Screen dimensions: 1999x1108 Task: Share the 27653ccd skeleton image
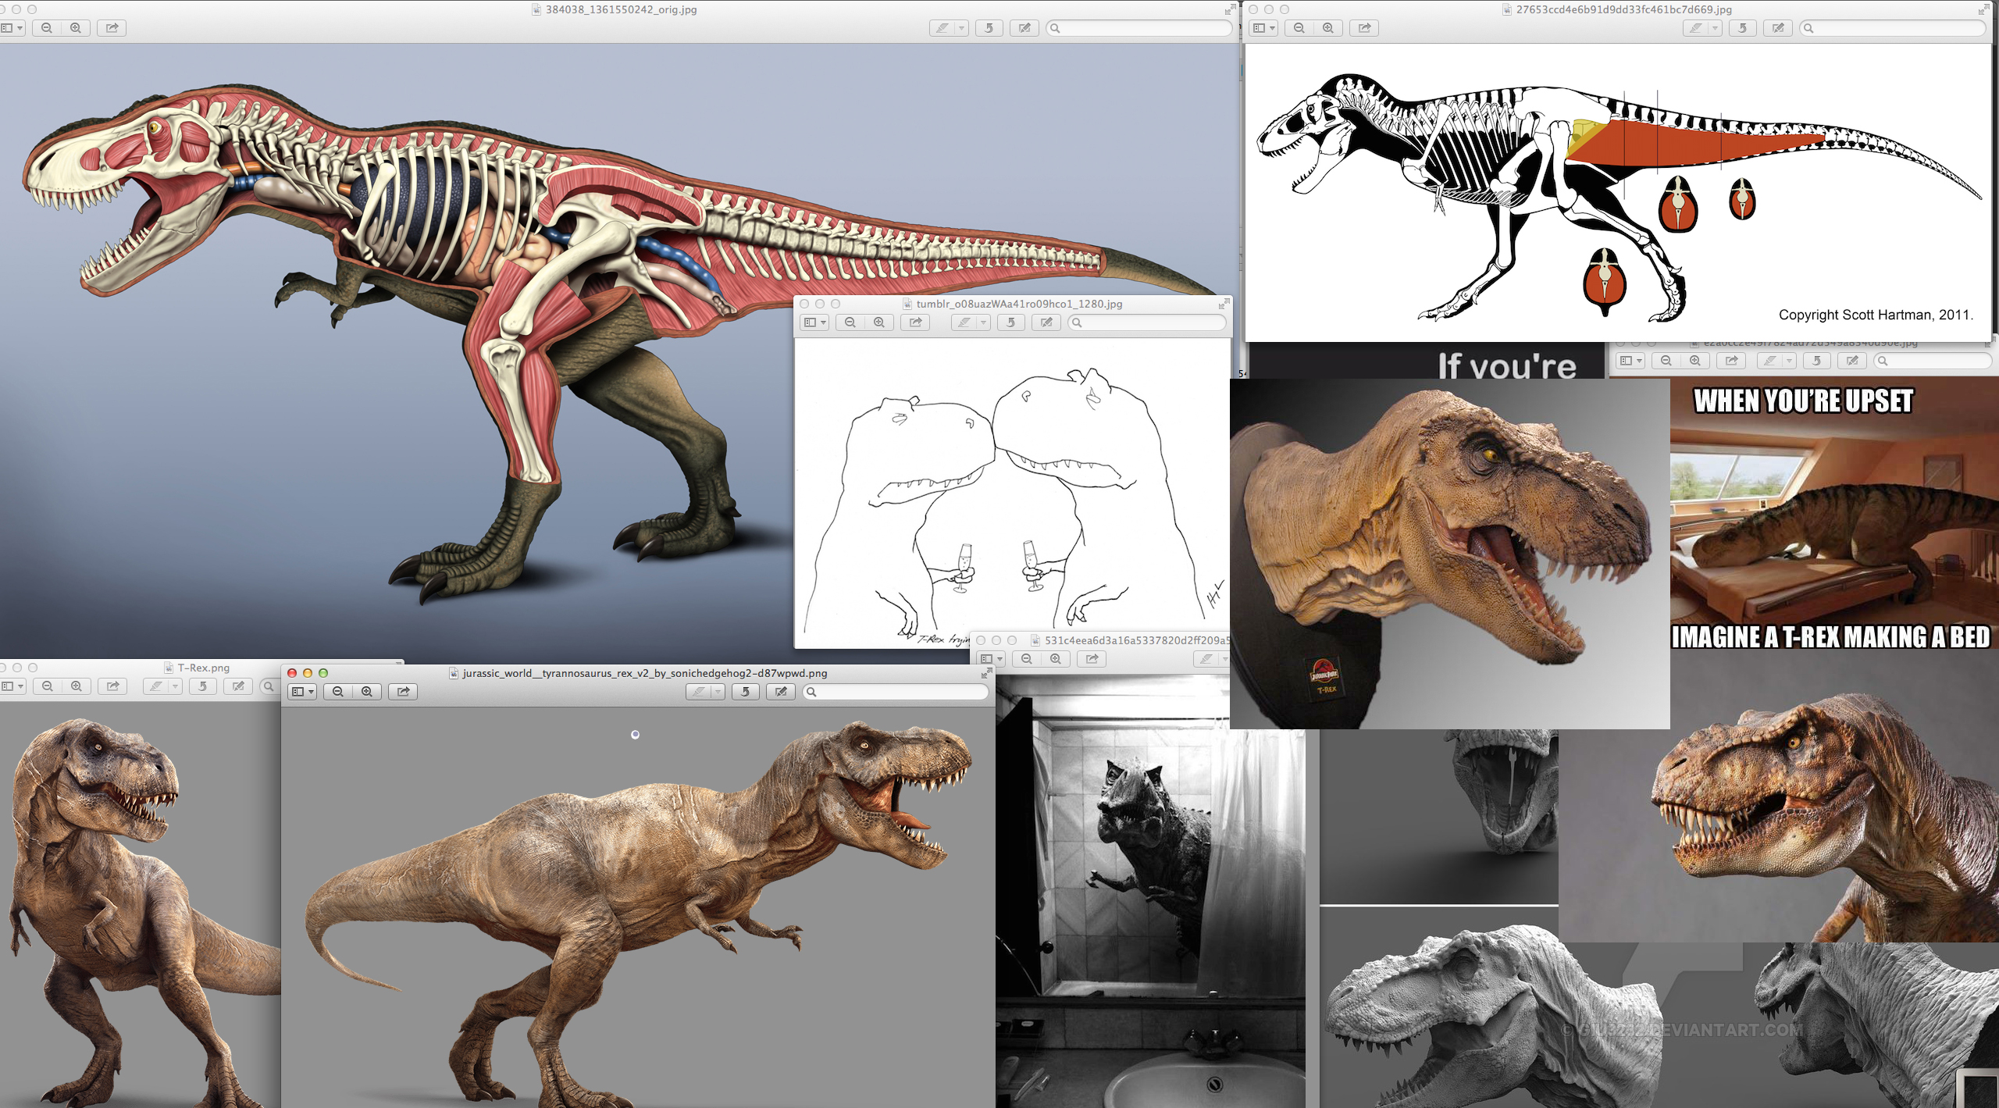(1364, 28)
